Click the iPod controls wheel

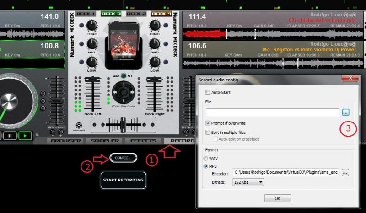click(124, 92)
